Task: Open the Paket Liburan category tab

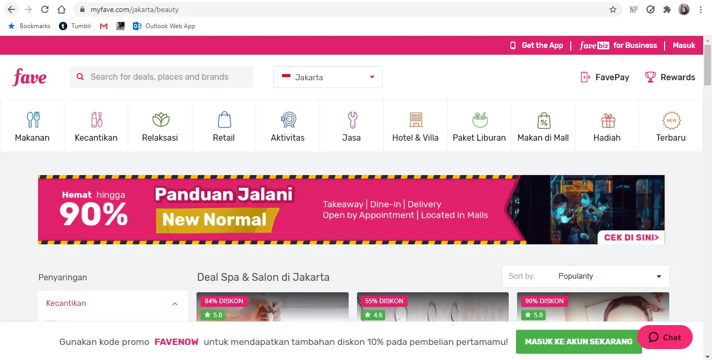Action: pyautogui.click(x=479, y=126)
